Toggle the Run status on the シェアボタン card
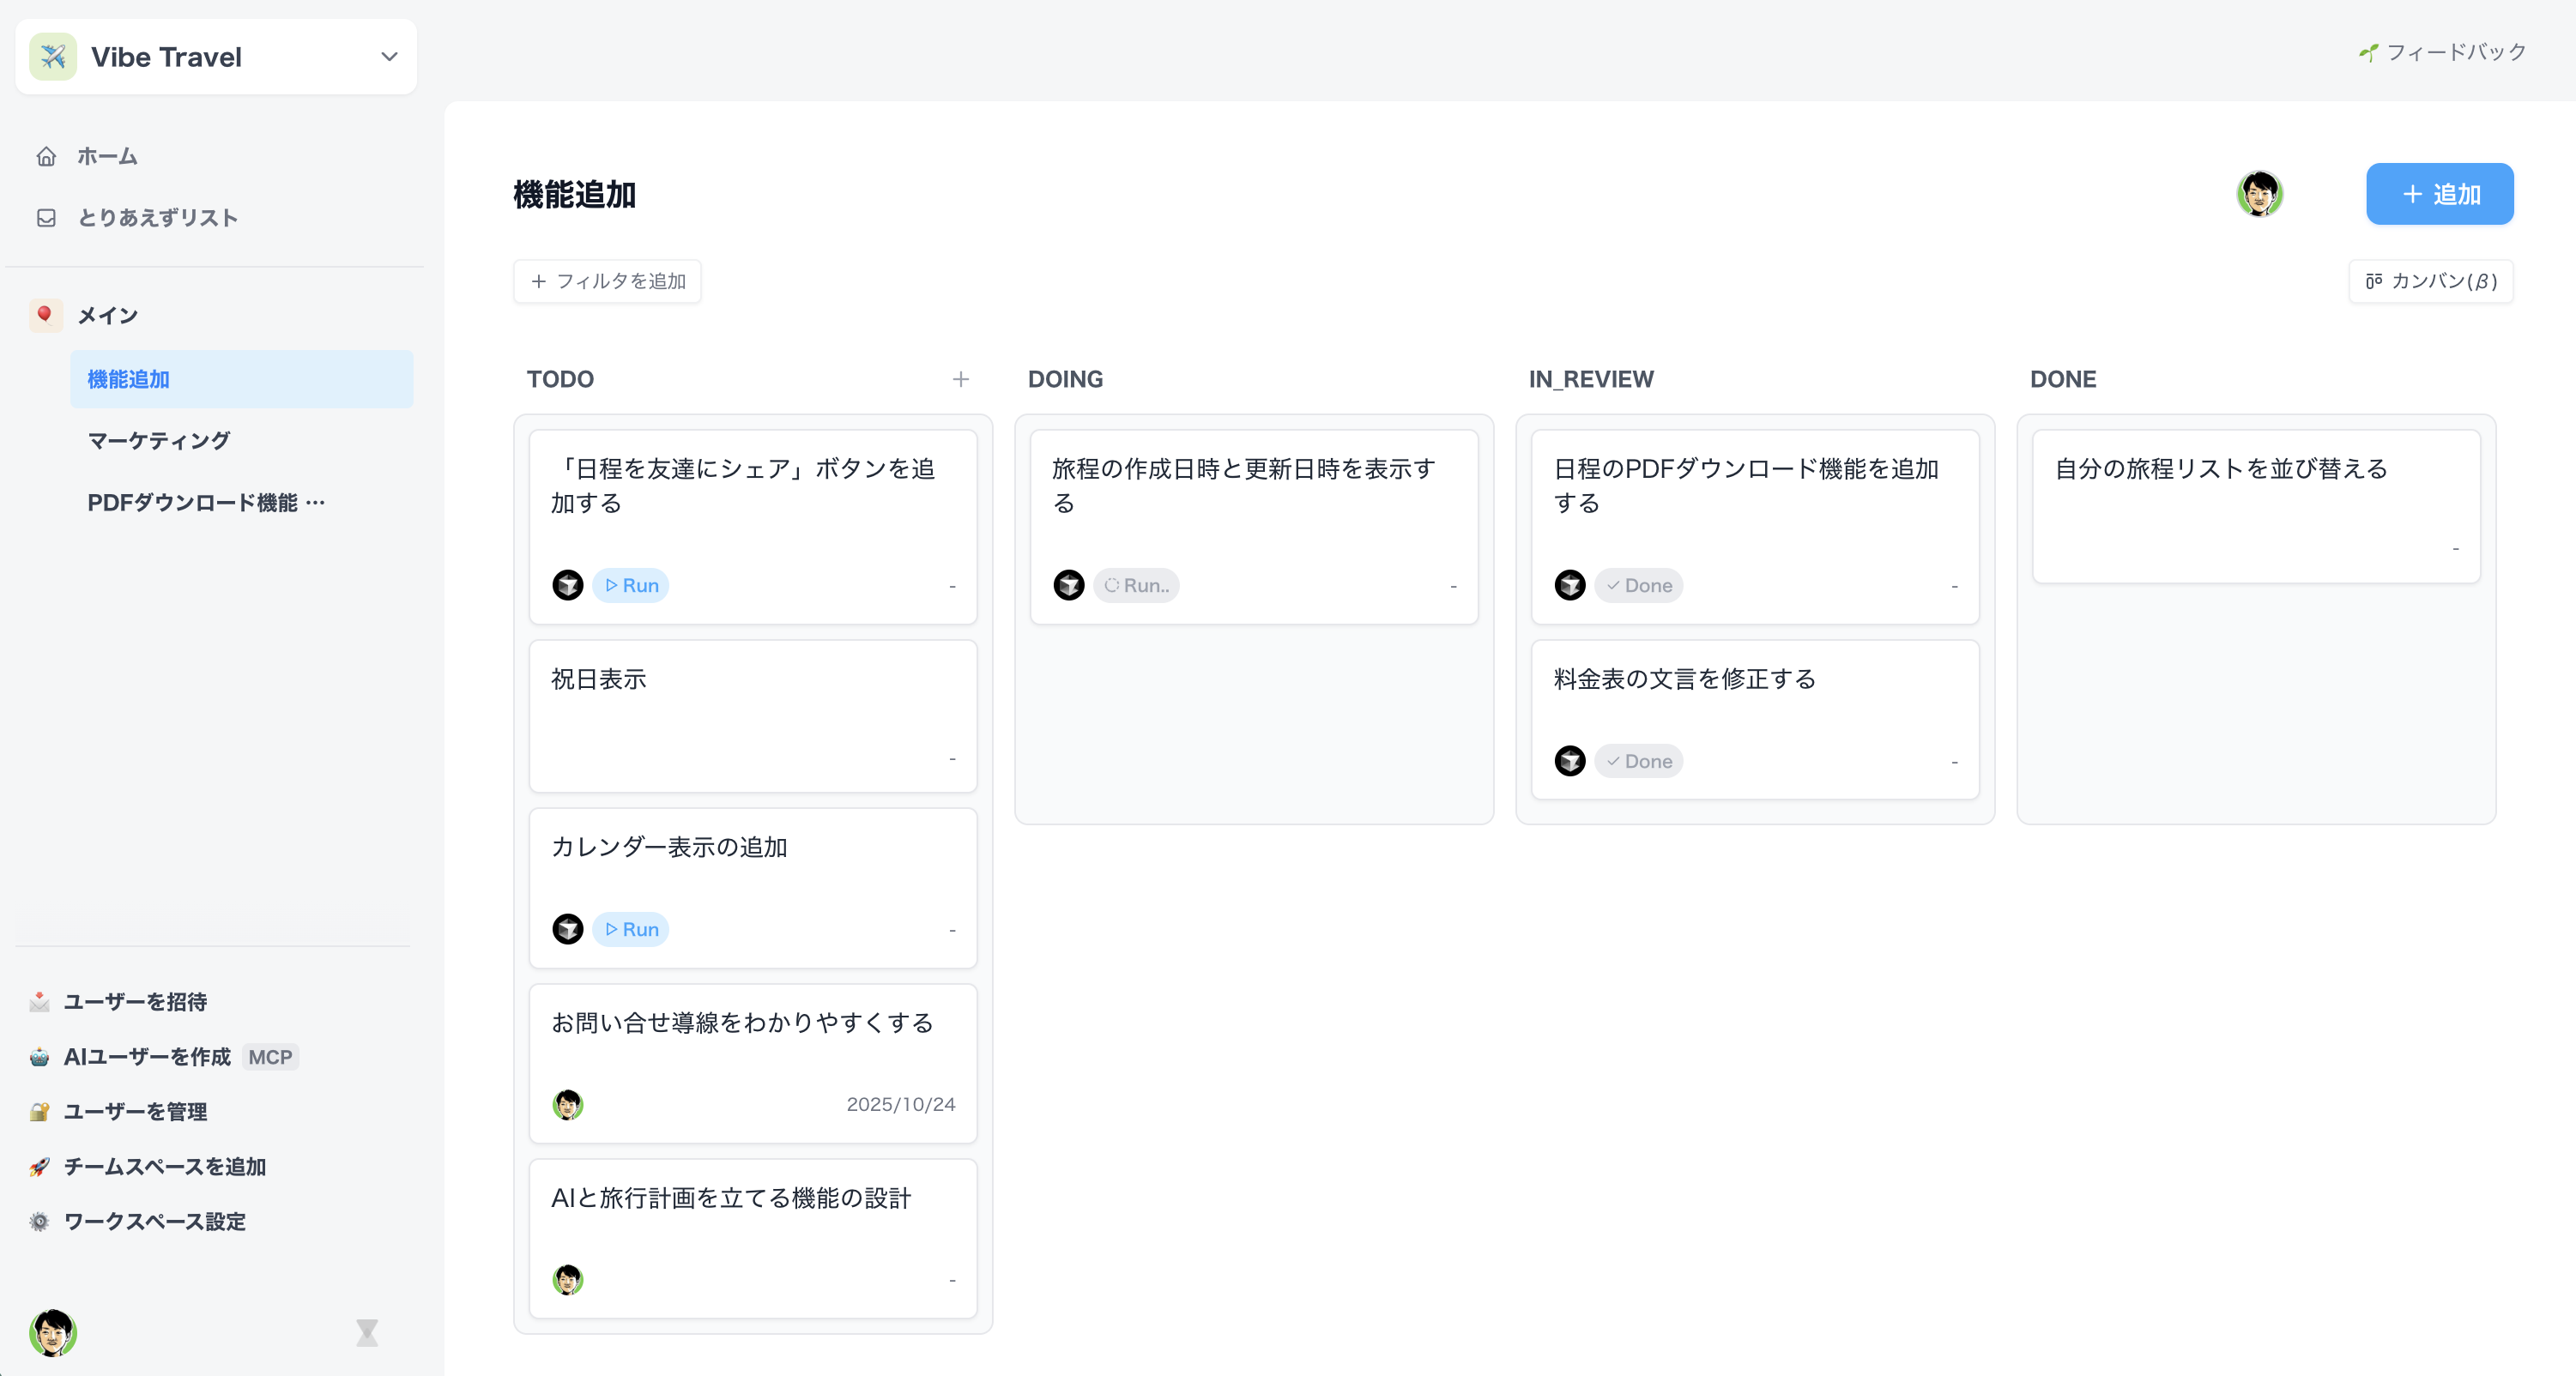The height and width of the screenshot is (1376, 2576). point(630,585)
